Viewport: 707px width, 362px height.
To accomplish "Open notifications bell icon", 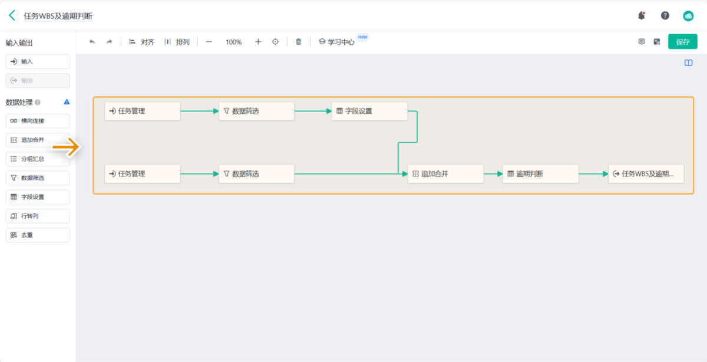I will tap(642, 16).
